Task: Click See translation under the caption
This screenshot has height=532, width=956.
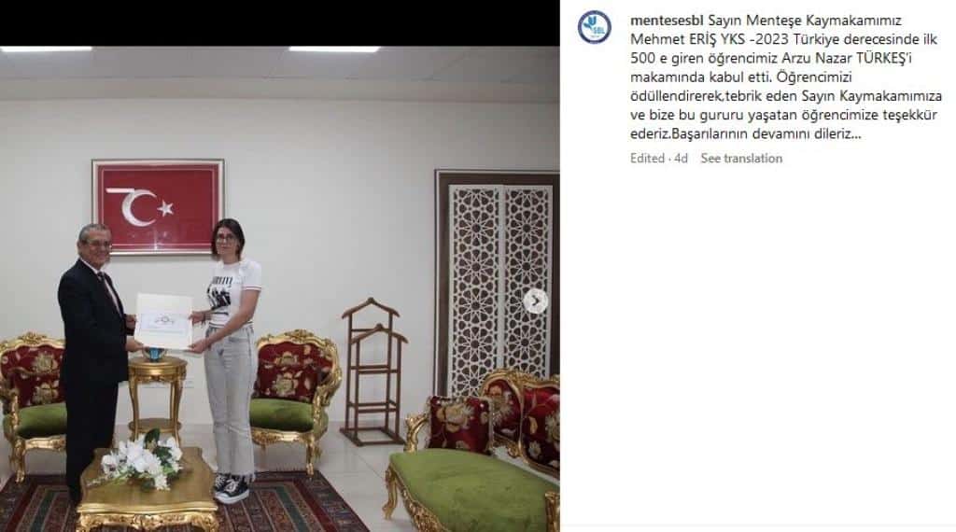Action: 740,159
